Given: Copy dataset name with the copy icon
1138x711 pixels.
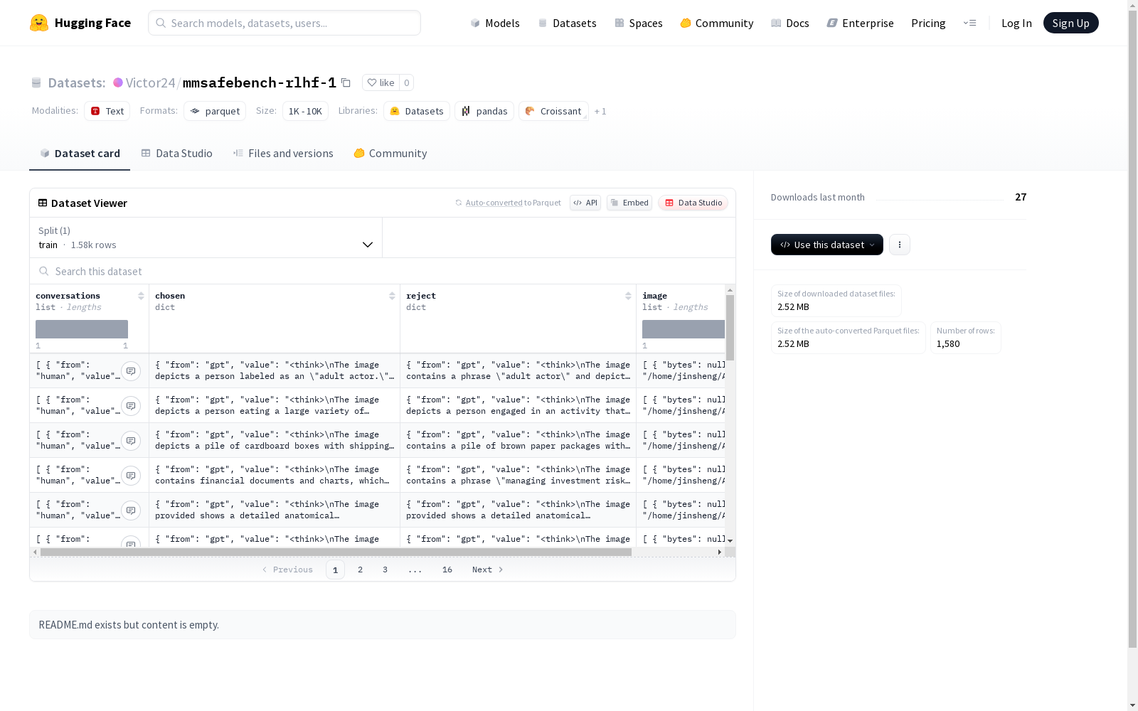Looking at the screenshot, I should pyautogui.click(x=346, y=82).
